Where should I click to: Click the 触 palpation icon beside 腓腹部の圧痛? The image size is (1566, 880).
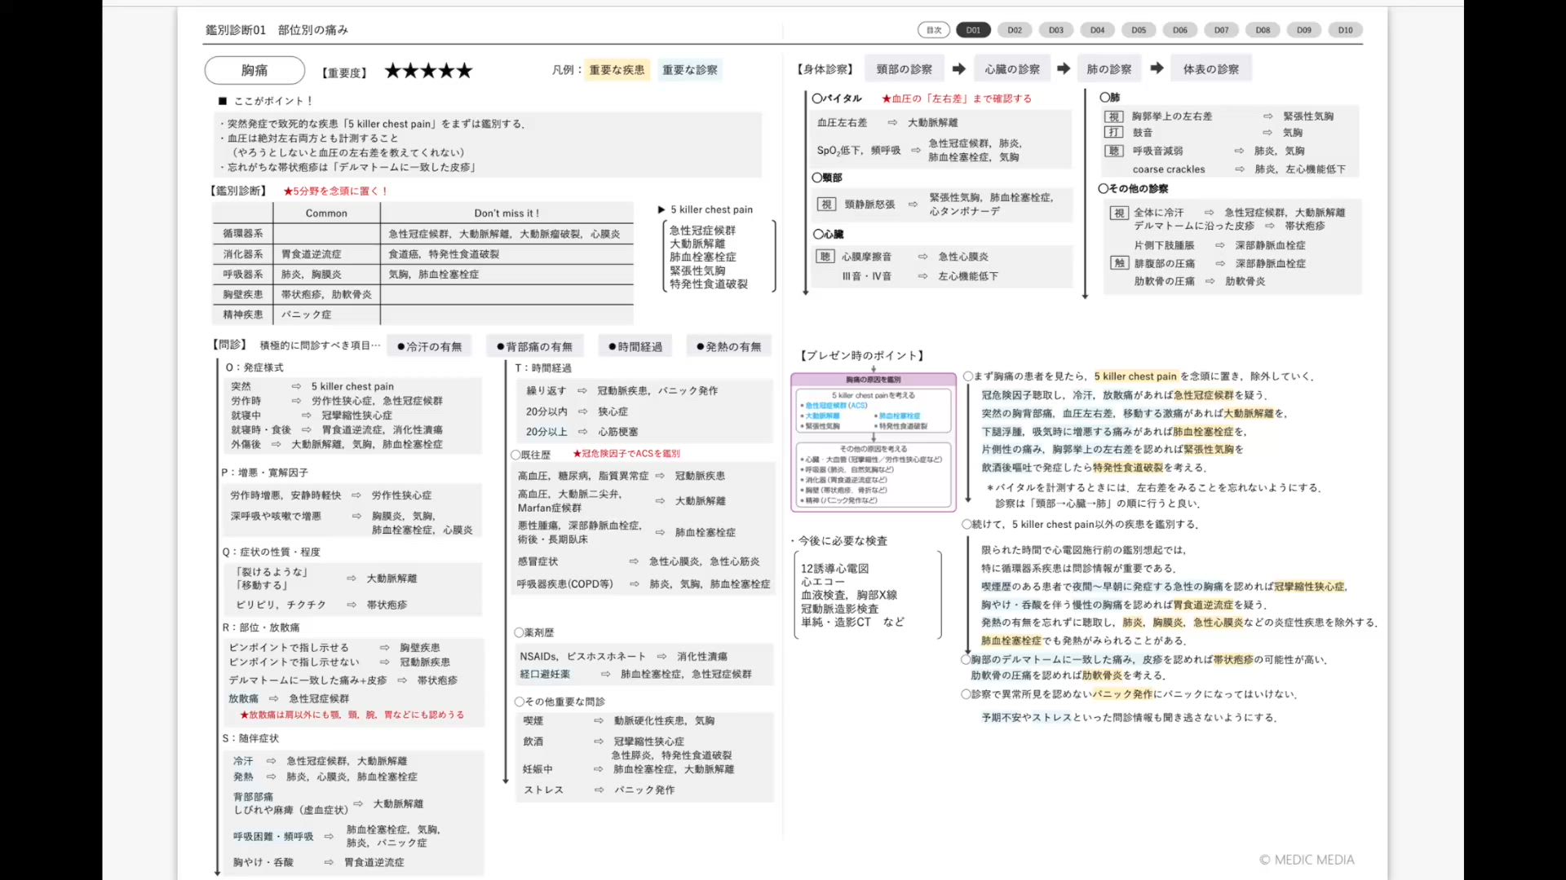coord(1119,263)
